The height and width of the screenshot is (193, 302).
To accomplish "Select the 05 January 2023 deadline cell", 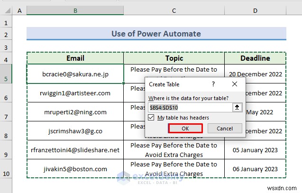I will click(255, 150).
